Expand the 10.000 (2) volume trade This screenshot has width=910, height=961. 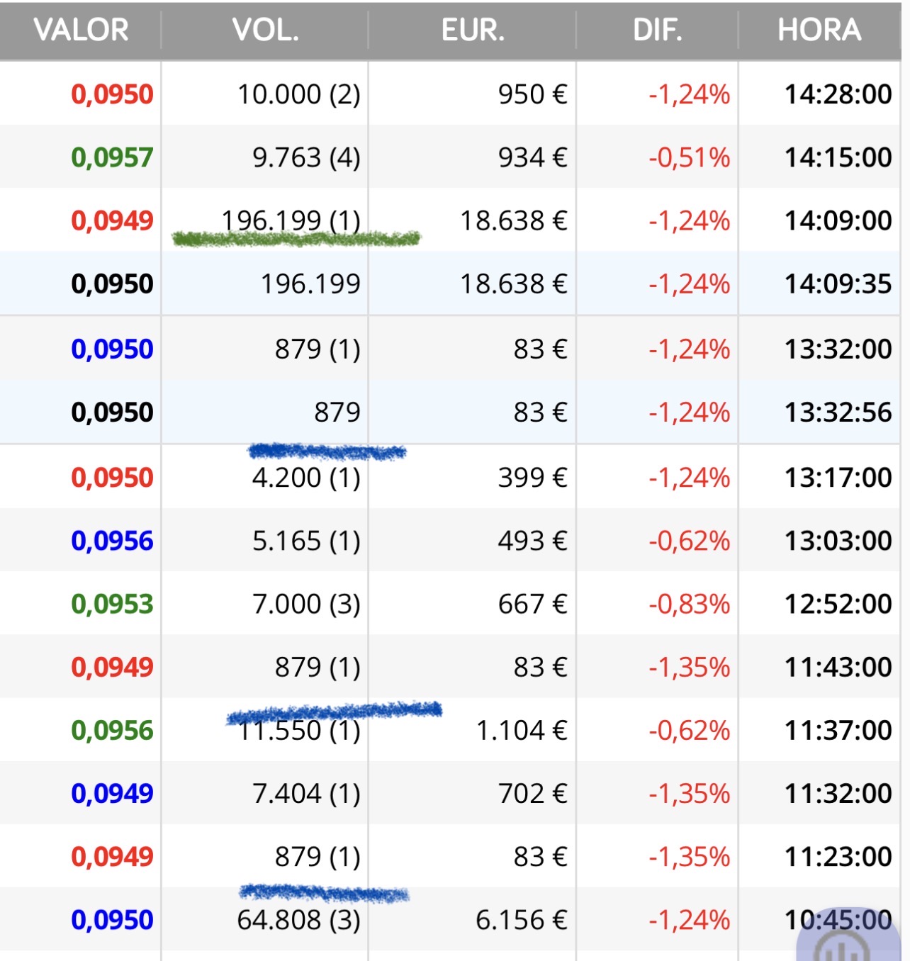pos(298,94)
